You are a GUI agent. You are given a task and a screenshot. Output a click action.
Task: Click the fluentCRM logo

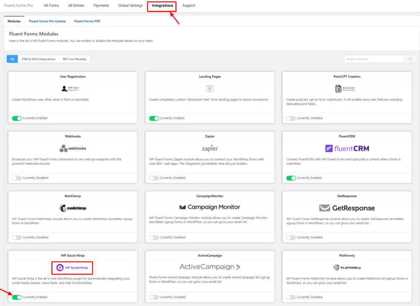[x=347, y=148]
